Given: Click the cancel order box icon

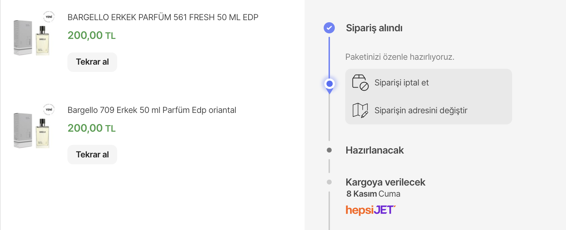Looking at the screenshot, I should tap(360, 83).
